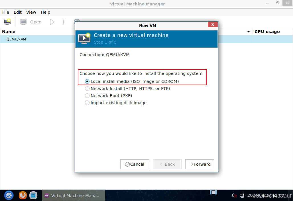Open the Edit menu
Image resolution: width=293 pixels, height=201 pixels.
(18, 12)
